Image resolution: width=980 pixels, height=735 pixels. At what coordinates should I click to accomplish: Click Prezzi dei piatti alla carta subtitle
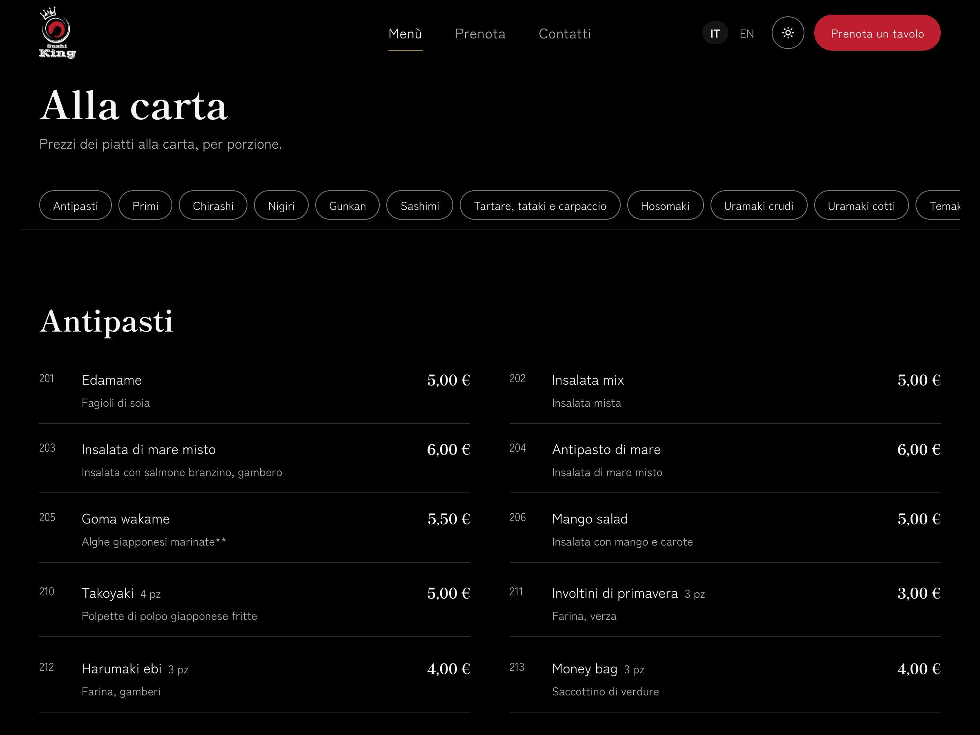160,145
